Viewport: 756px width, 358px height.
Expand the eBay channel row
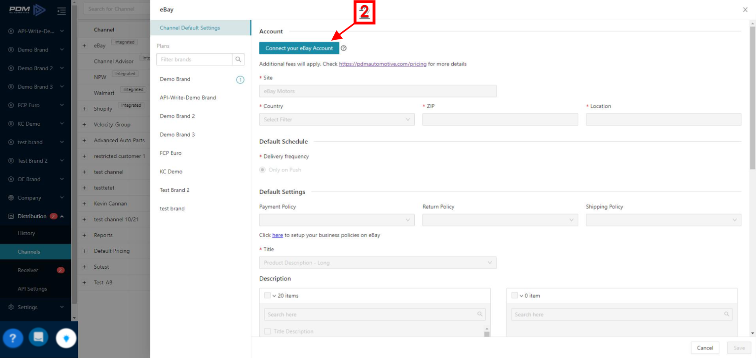[84, 46]
